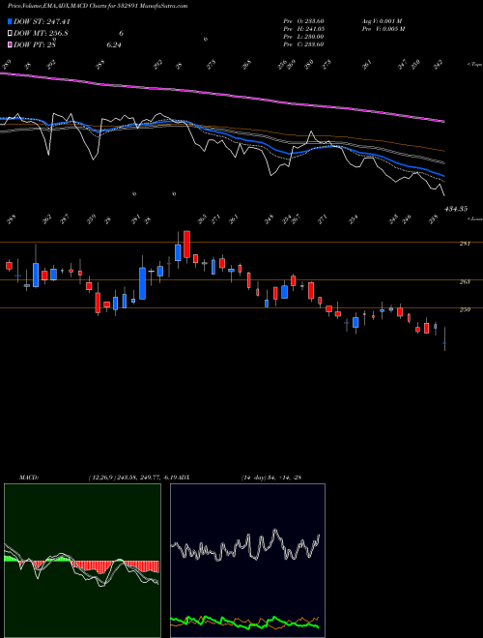Click the '259' price level label
This screenshot has width=483, height=638.
coord(465,309)
